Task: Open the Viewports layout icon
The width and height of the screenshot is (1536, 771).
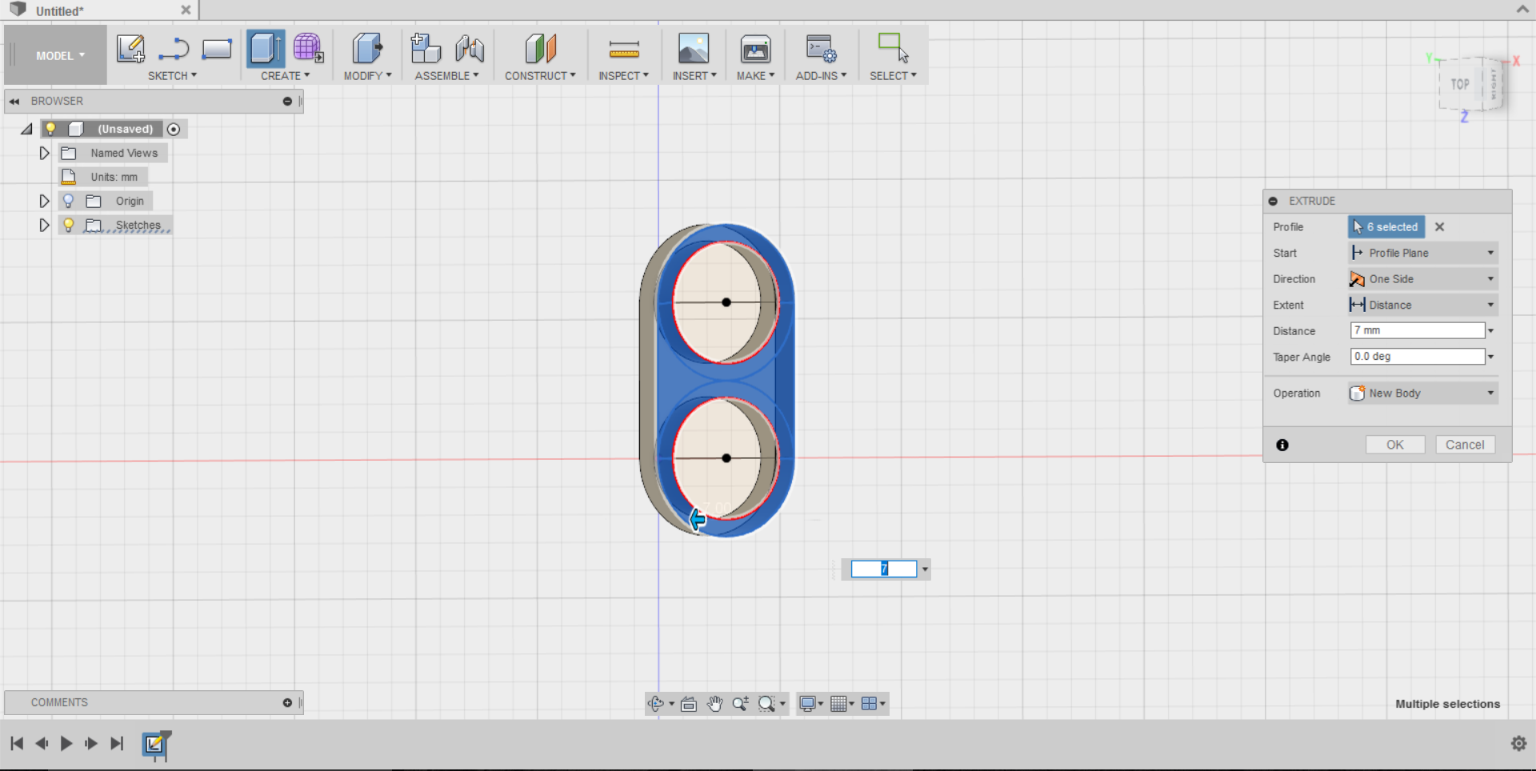Action: pos(869,704)
